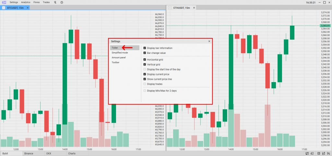The height and width of the screenshot is (156, 332).
Task: Toggle Bar change value checkbox
Action: click(145, 53)
